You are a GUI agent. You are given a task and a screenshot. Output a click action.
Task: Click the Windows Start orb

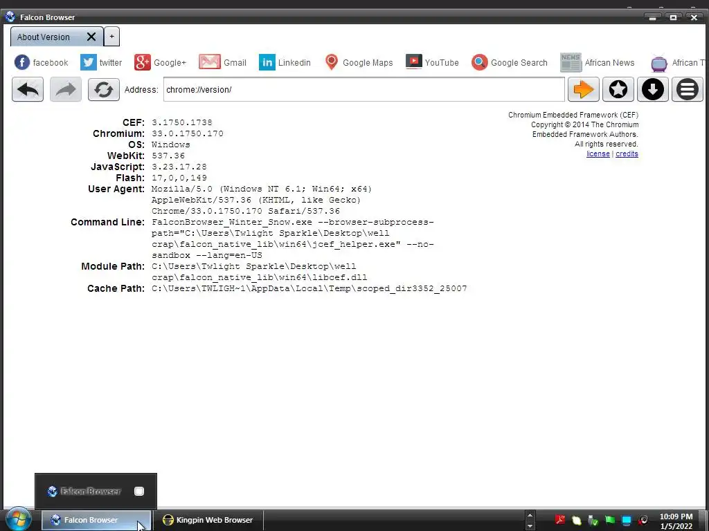click(19, 519)
